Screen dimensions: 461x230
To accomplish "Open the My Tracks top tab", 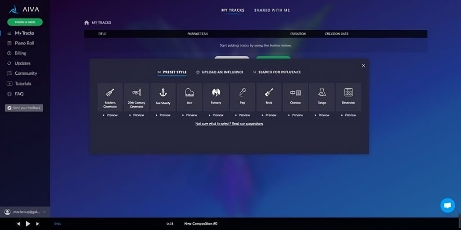I will point(233,10).
